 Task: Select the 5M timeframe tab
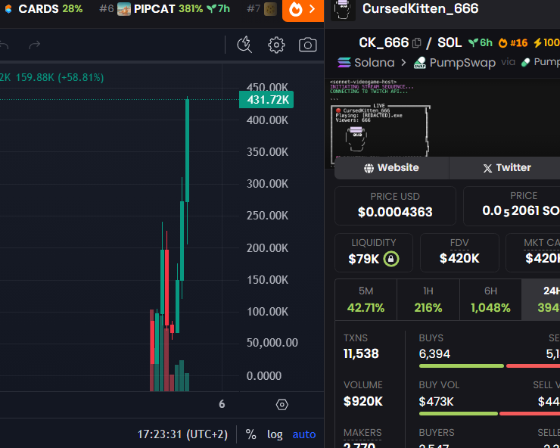[x=366, y=300]
